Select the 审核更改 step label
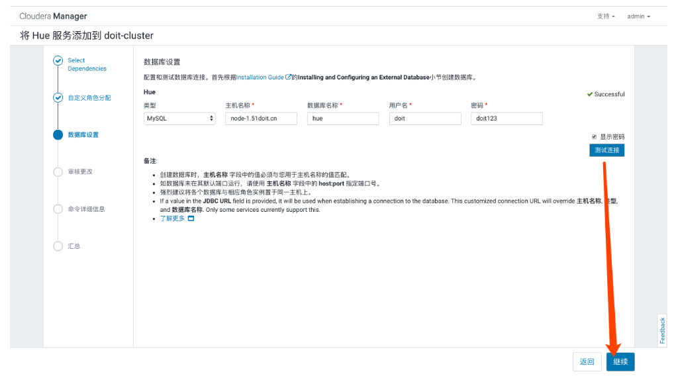The width and height of the screenshot is (674, 378). click(80, 171)
